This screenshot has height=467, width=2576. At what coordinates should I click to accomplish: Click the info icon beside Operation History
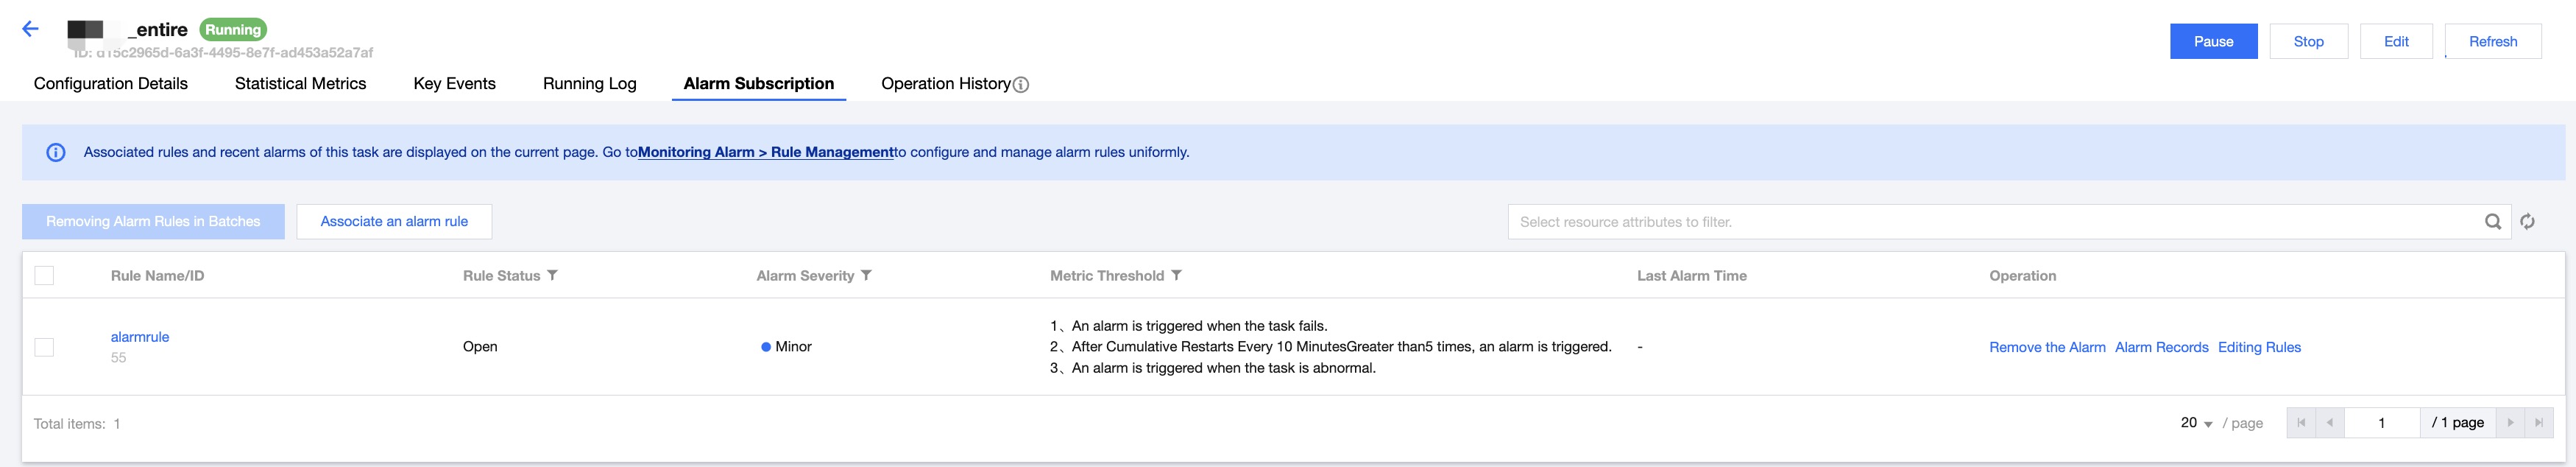(1021, 85)
